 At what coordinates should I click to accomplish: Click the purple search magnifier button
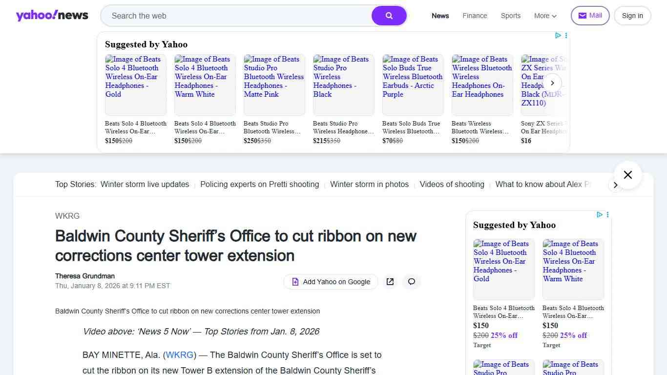pyautogui.click(x=389, y=16)
